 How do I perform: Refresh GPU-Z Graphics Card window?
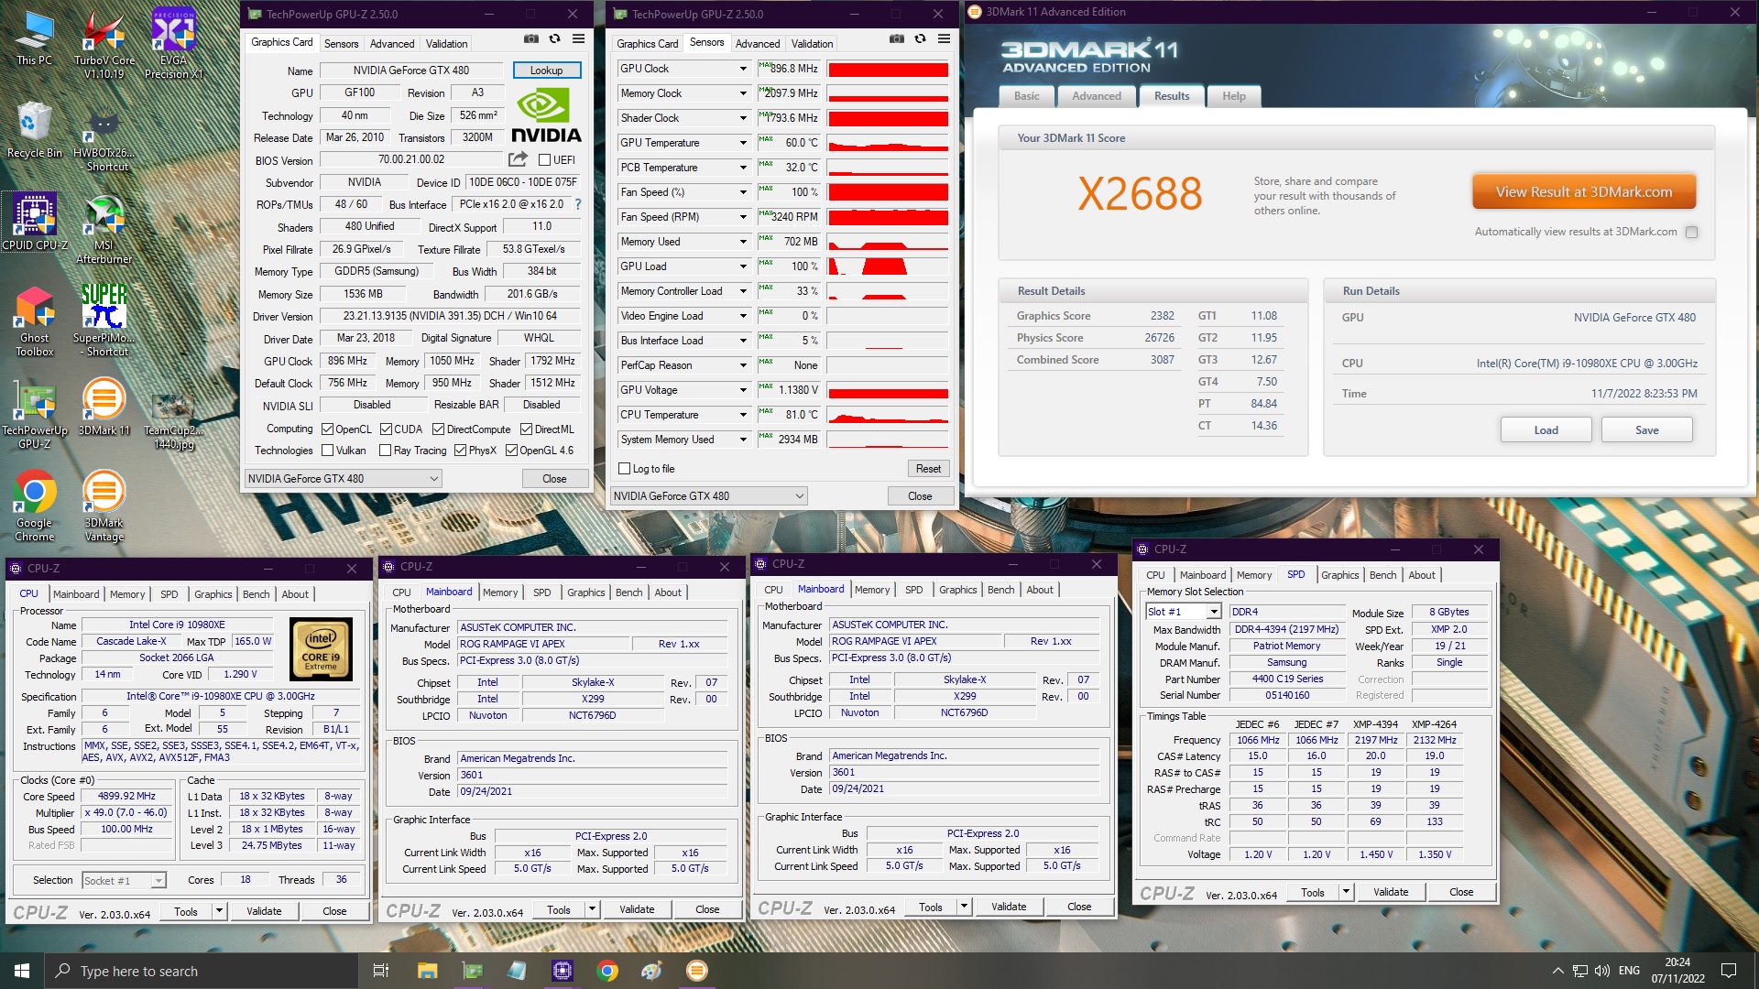(x=554, y=38)
